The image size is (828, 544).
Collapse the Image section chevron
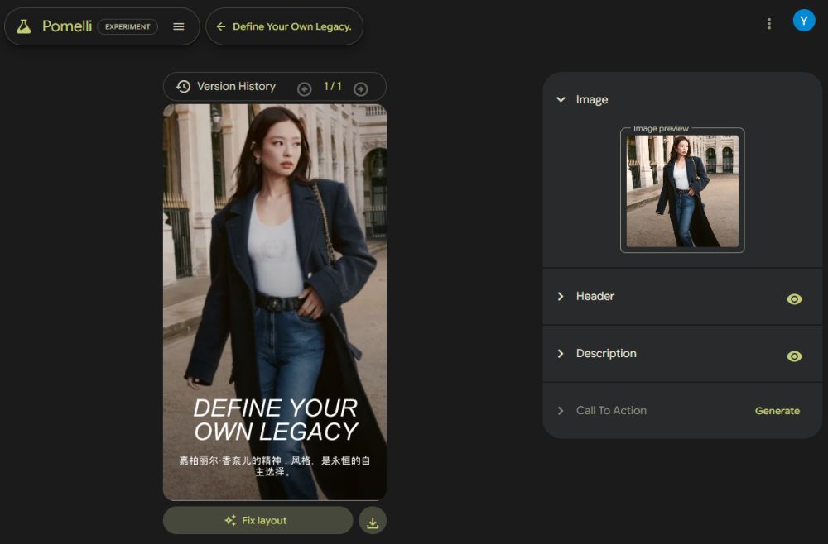pyautogui.click(x=561, y=99)
